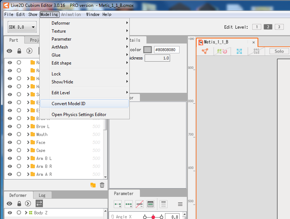Click the blue warp deformer icon
The width and height of the screenshot is (290, 219).
point(239,51)
